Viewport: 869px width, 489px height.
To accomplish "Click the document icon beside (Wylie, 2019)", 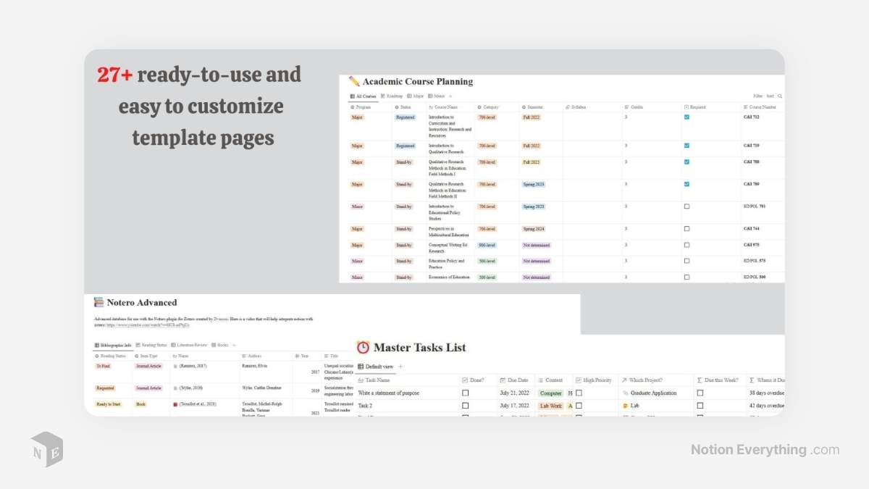I will coord(175,388).
